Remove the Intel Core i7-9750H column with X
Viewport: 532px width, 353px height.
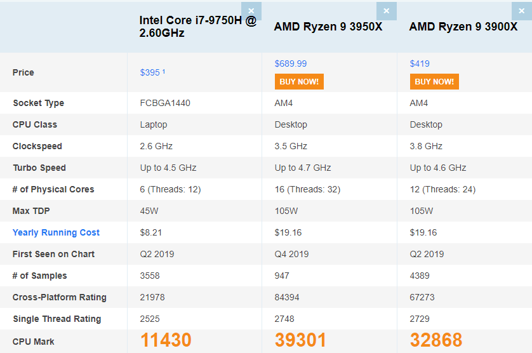point(251,11)
